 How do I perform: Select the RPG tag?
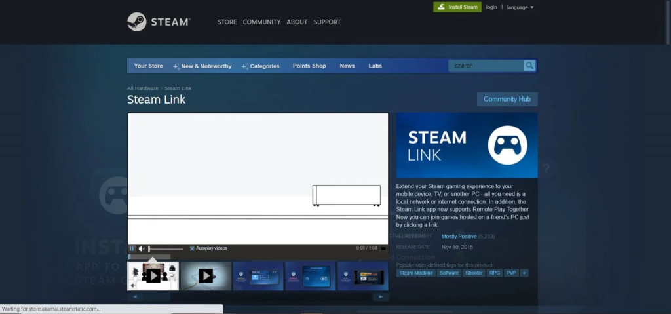coord(494,273)
